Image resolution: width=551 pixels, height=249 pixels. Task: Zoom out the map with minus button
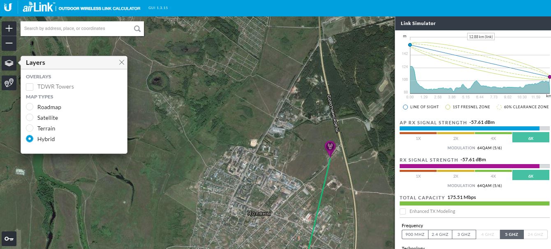tap(9, 43)
